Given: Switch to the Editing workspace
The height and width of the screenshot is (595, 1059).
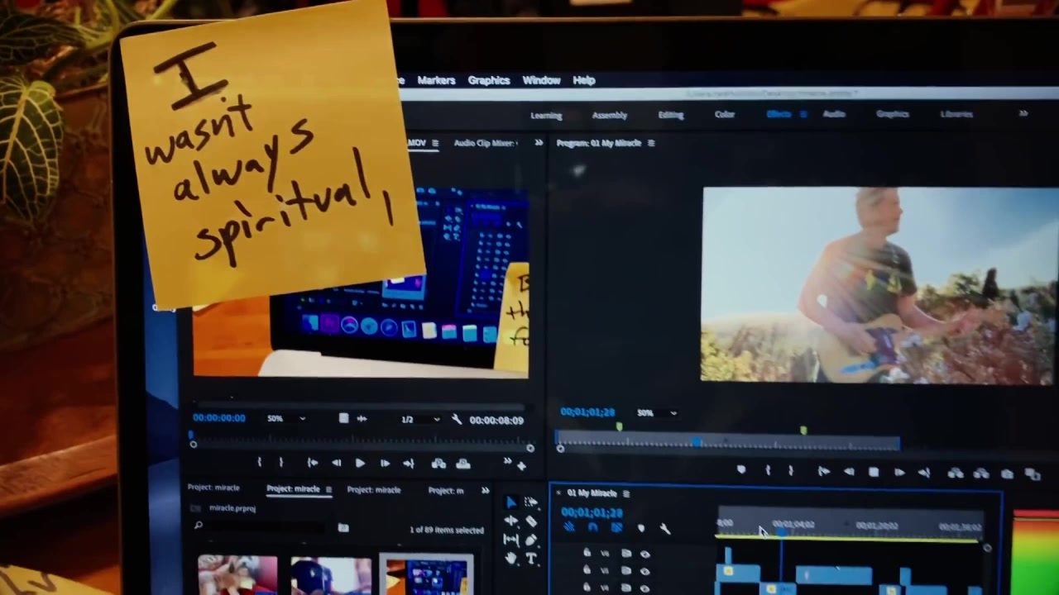Looking at the screenshot, I should pos(671,115).
